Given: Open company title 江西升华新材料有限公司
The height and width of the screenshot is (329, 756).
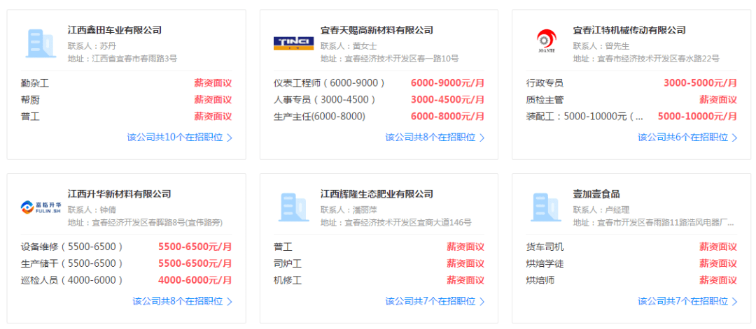Looking at the screenshot, I should pyautogui.click(x=120, y=194).
